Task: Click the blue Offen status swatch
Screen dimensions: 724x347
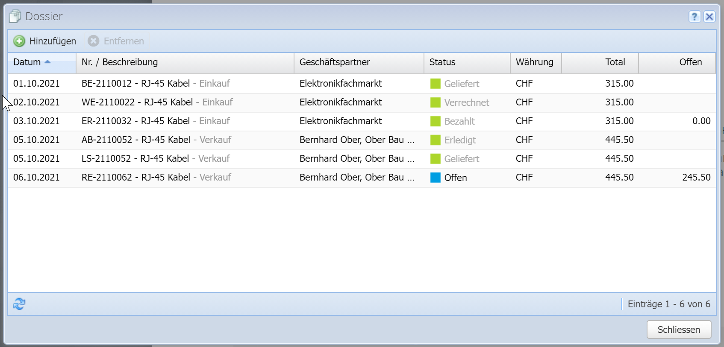Action: point(435,178)
